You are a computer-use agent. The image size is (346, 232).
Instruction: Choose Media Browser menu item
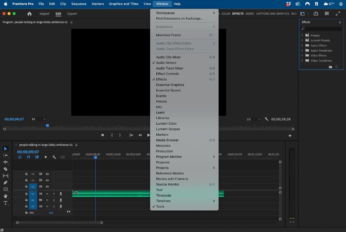(184, 140)
